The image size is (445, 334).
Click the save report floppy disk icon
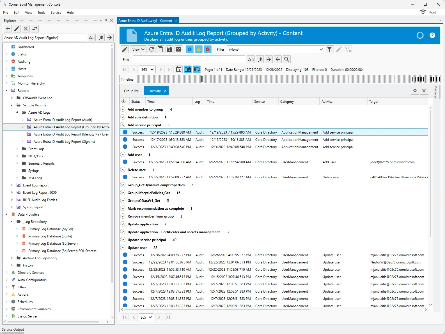(x=169, y=50)
